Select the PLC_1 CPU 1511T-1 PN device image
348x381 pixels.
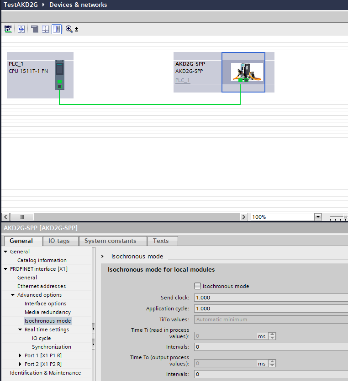click(x=59, y=75)
